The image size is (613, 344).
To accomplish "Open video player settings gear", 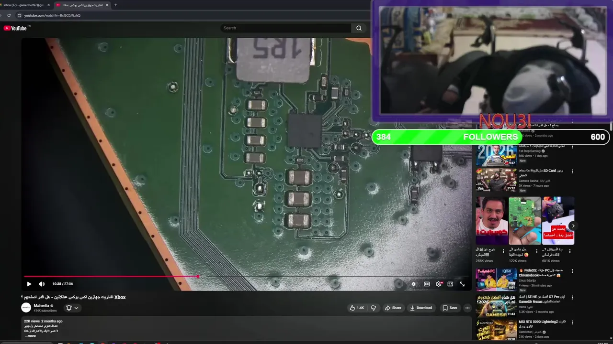I will coord(439,284).
